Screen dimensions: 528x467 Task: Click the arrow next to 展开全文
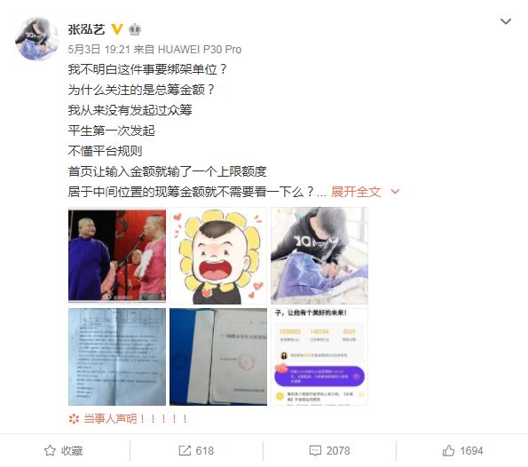coord(395,192)
